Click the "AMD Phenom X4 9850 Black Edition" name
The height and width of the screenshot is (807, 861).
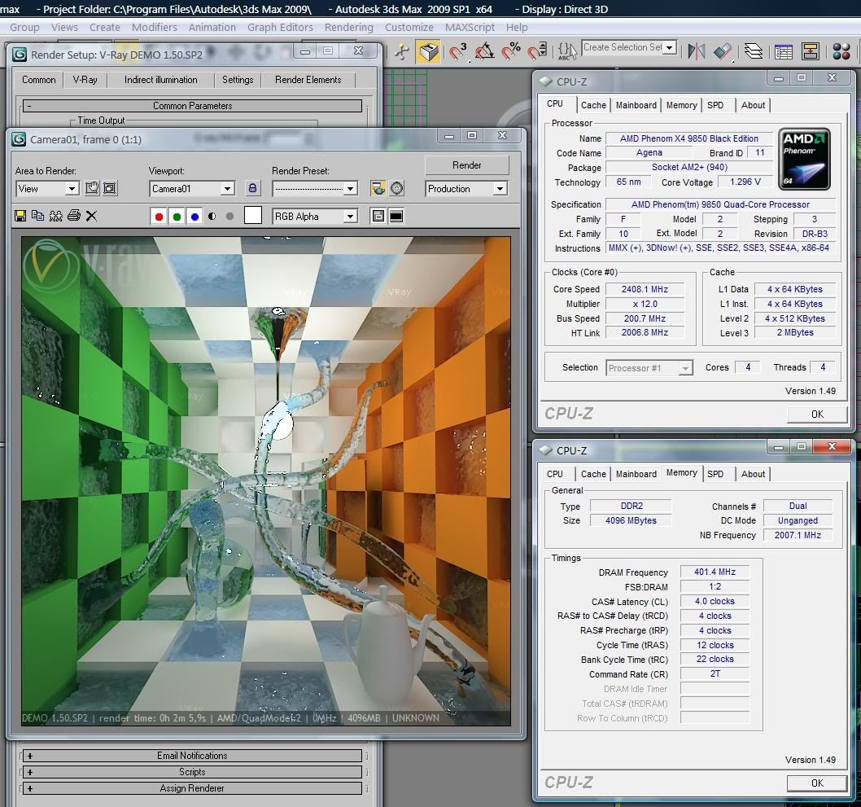[689, 138]
